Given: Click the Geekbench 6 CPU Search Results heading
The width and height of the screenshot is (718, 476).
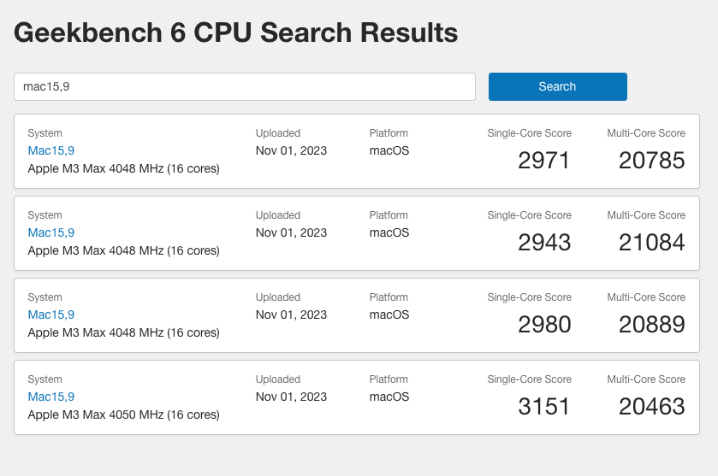Looking at the screenshot, I should [236, 32].
